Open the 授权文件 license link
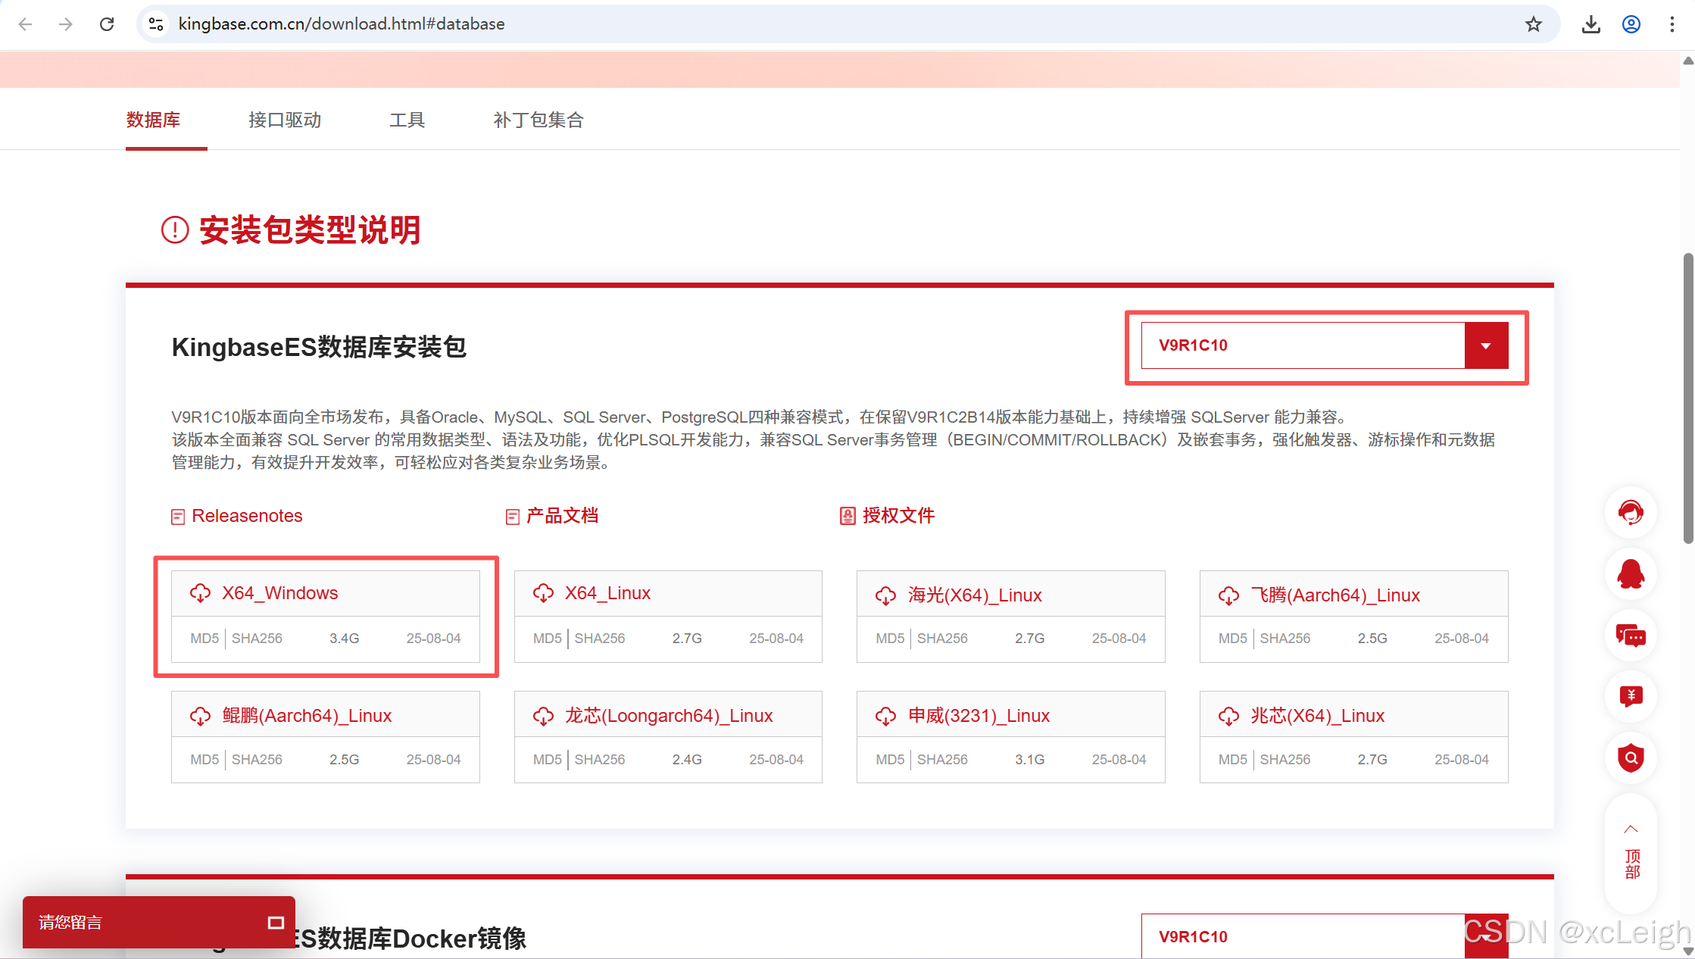This screenshot has height=959, width=1695. (897, 516)
